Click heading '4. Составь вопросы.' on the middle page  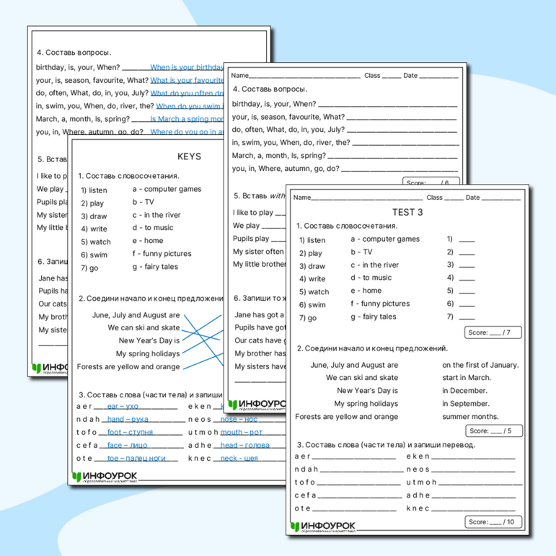click(x=270, y=89)
